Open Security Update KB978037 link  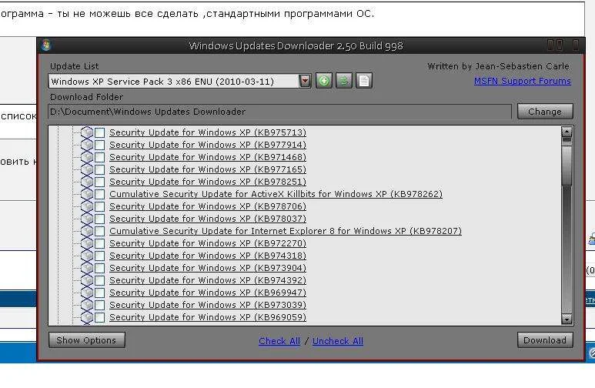pyautogui.click(x=208, y=219)
